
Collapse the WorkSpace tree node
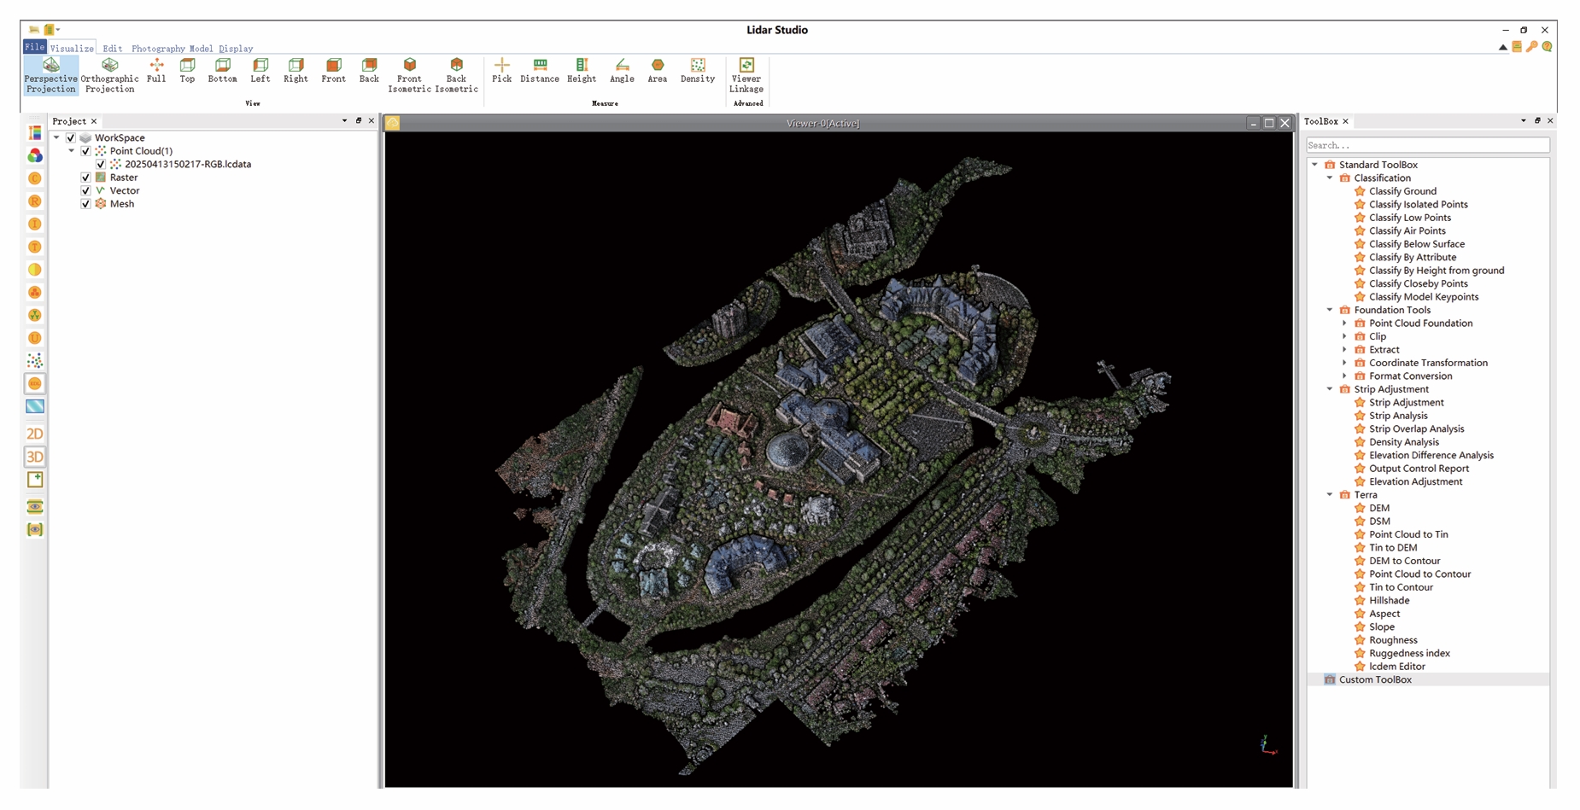[x=56, y=137]
